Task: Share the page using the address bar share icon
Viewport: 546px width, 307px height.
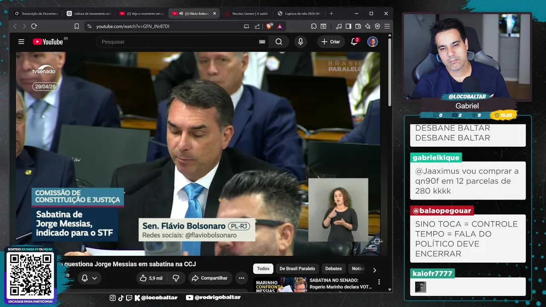Action: pyautogui.click(x=257, y=26)
